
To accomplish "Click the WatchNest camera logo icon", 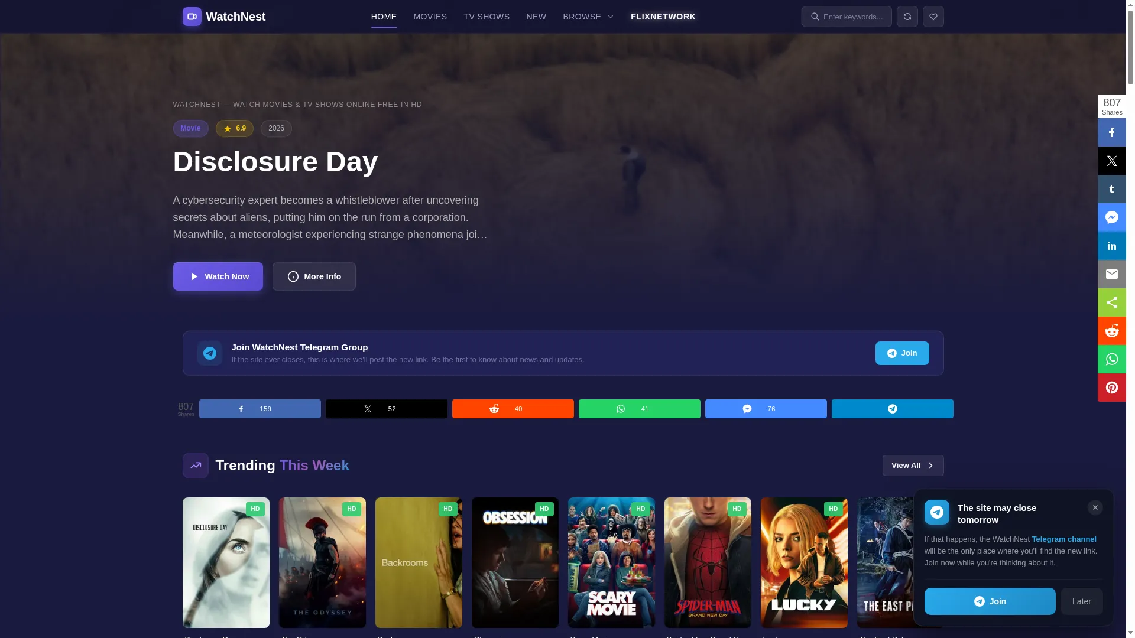I will pos(192,17).
